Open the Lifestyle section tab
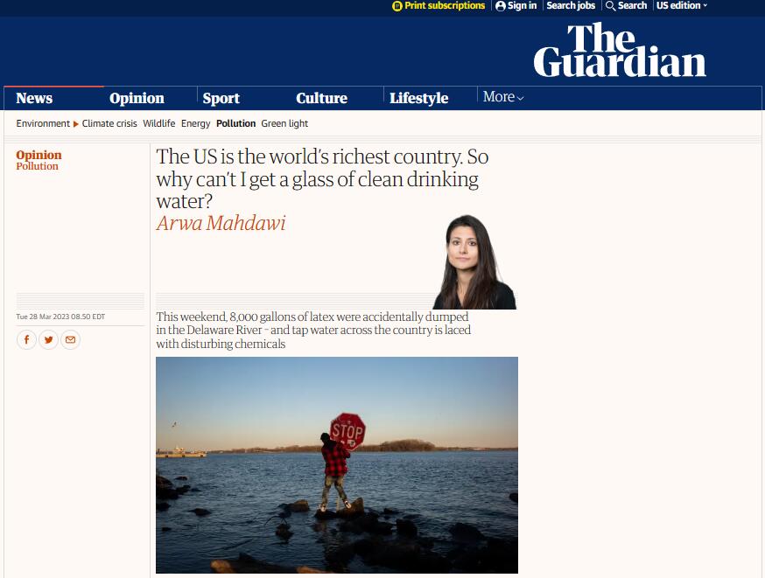Screen dimensions: 765x578 (x=418, y=98)
